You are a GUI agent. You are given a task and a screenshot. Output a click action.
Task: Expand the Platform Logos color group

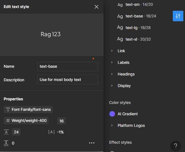112,125
